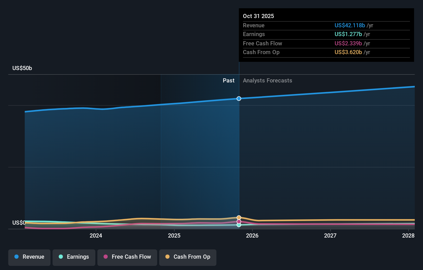
Task: Click the pink Free Cash Flow legend dot
Action: point(106,257)
